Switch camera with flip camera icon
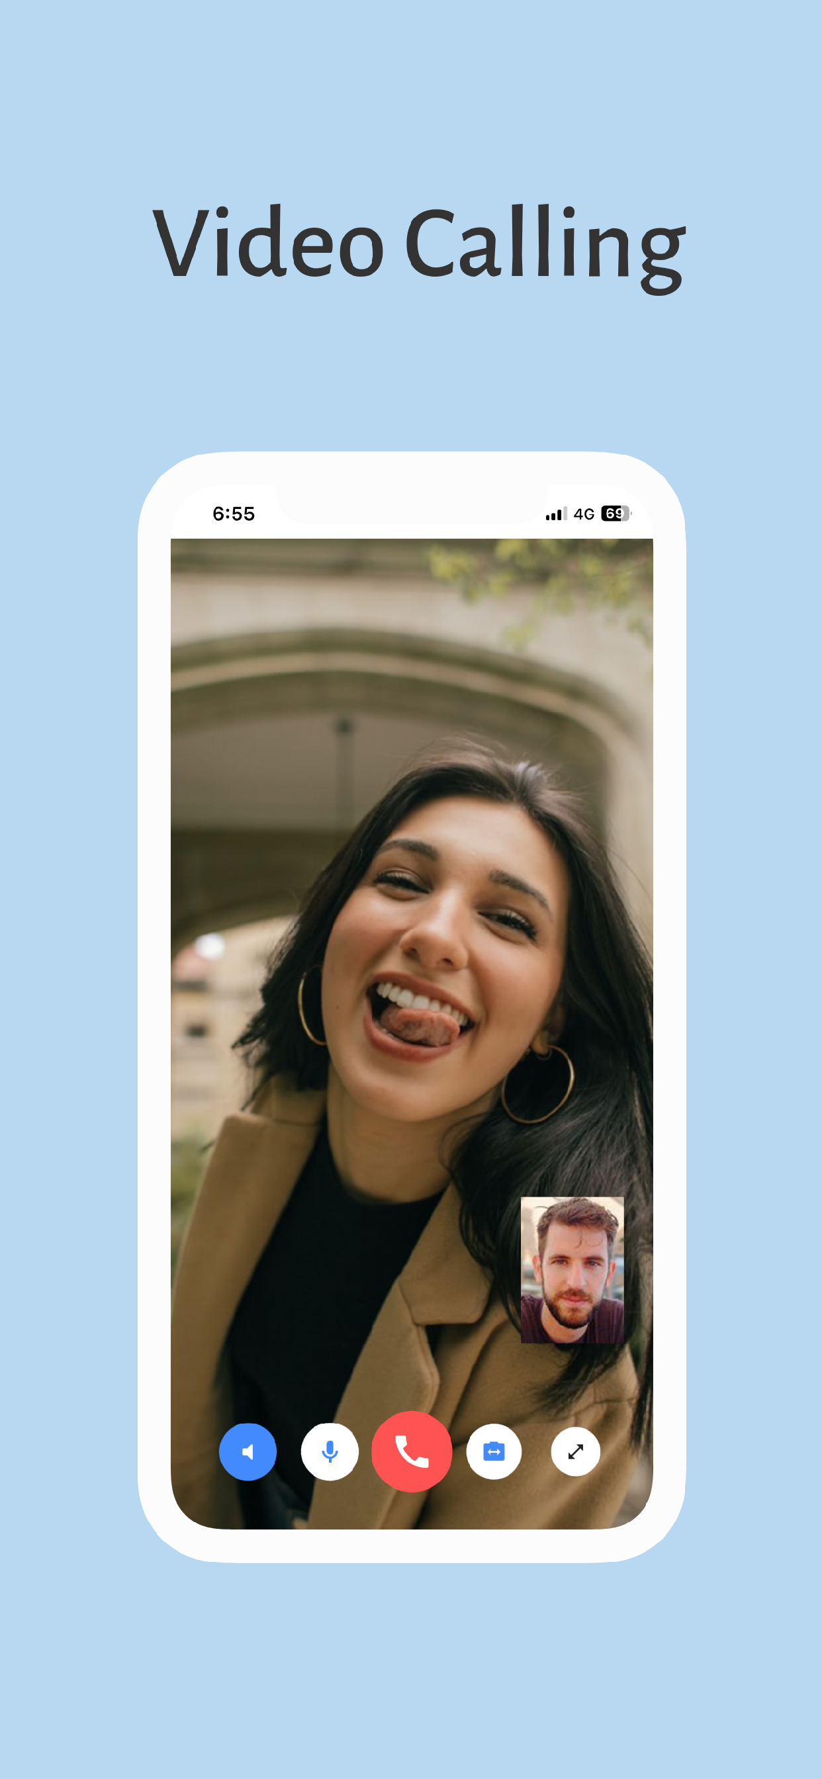This screenshot has height=1779, width=822. pos(493,1451)
